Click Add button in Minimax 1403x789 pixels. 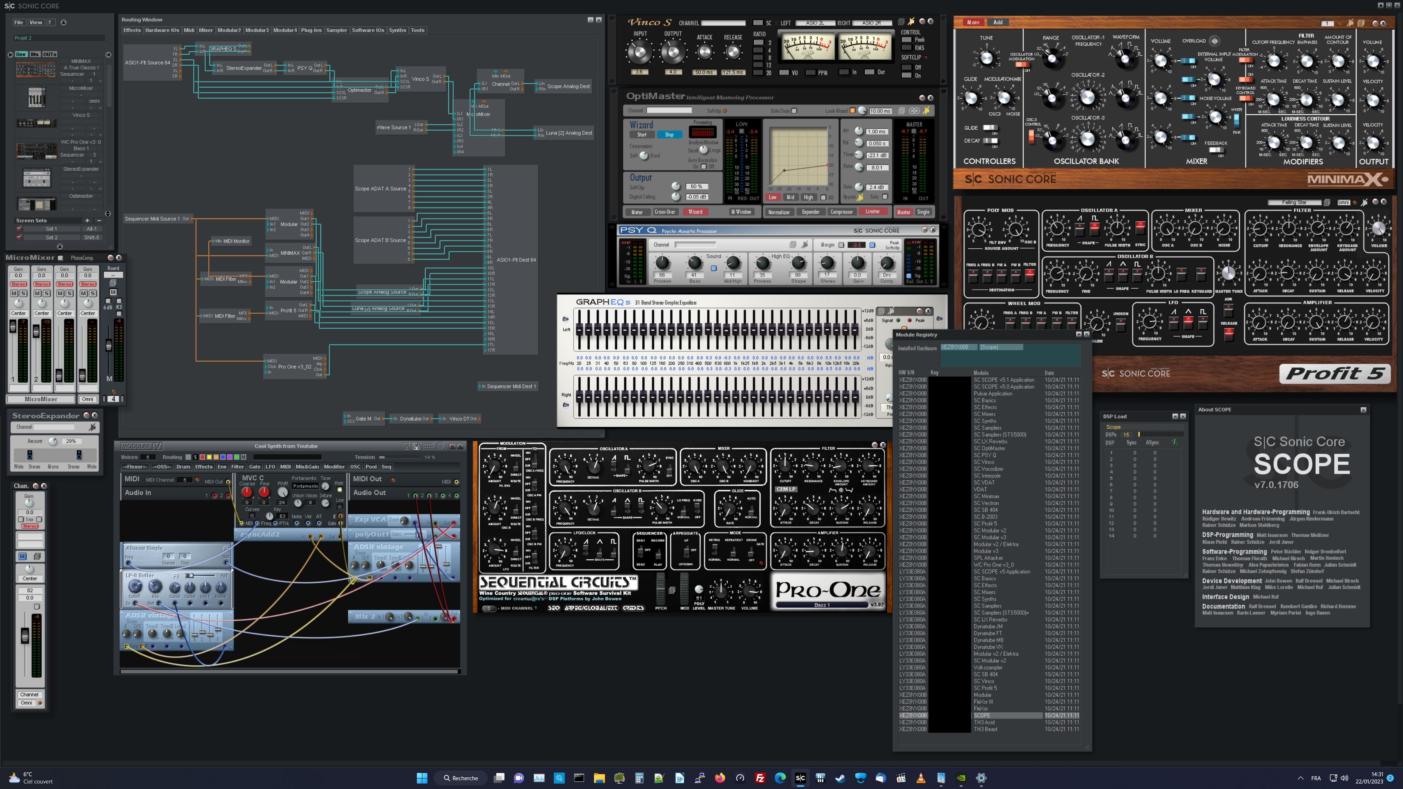click(997, 22)
